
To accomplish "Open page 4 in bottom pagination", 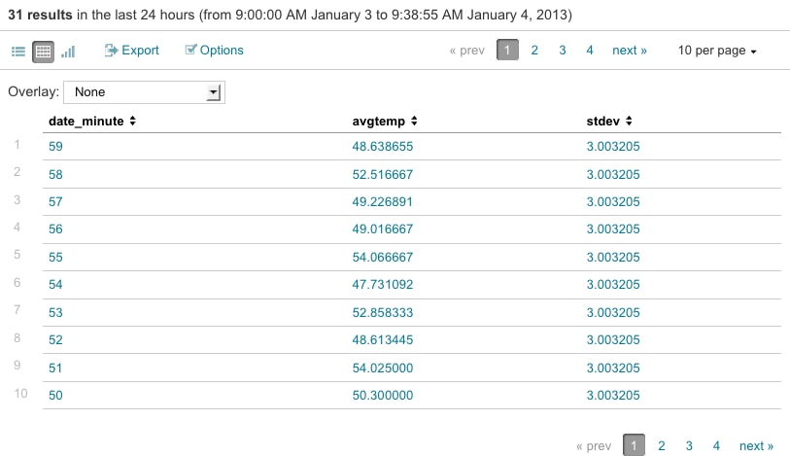I will point(716,445).
